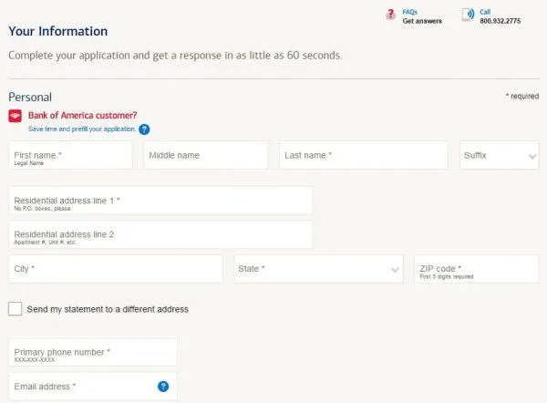Open the Suffix dropdown
547x403 pixels.
(x=500, y=156)
